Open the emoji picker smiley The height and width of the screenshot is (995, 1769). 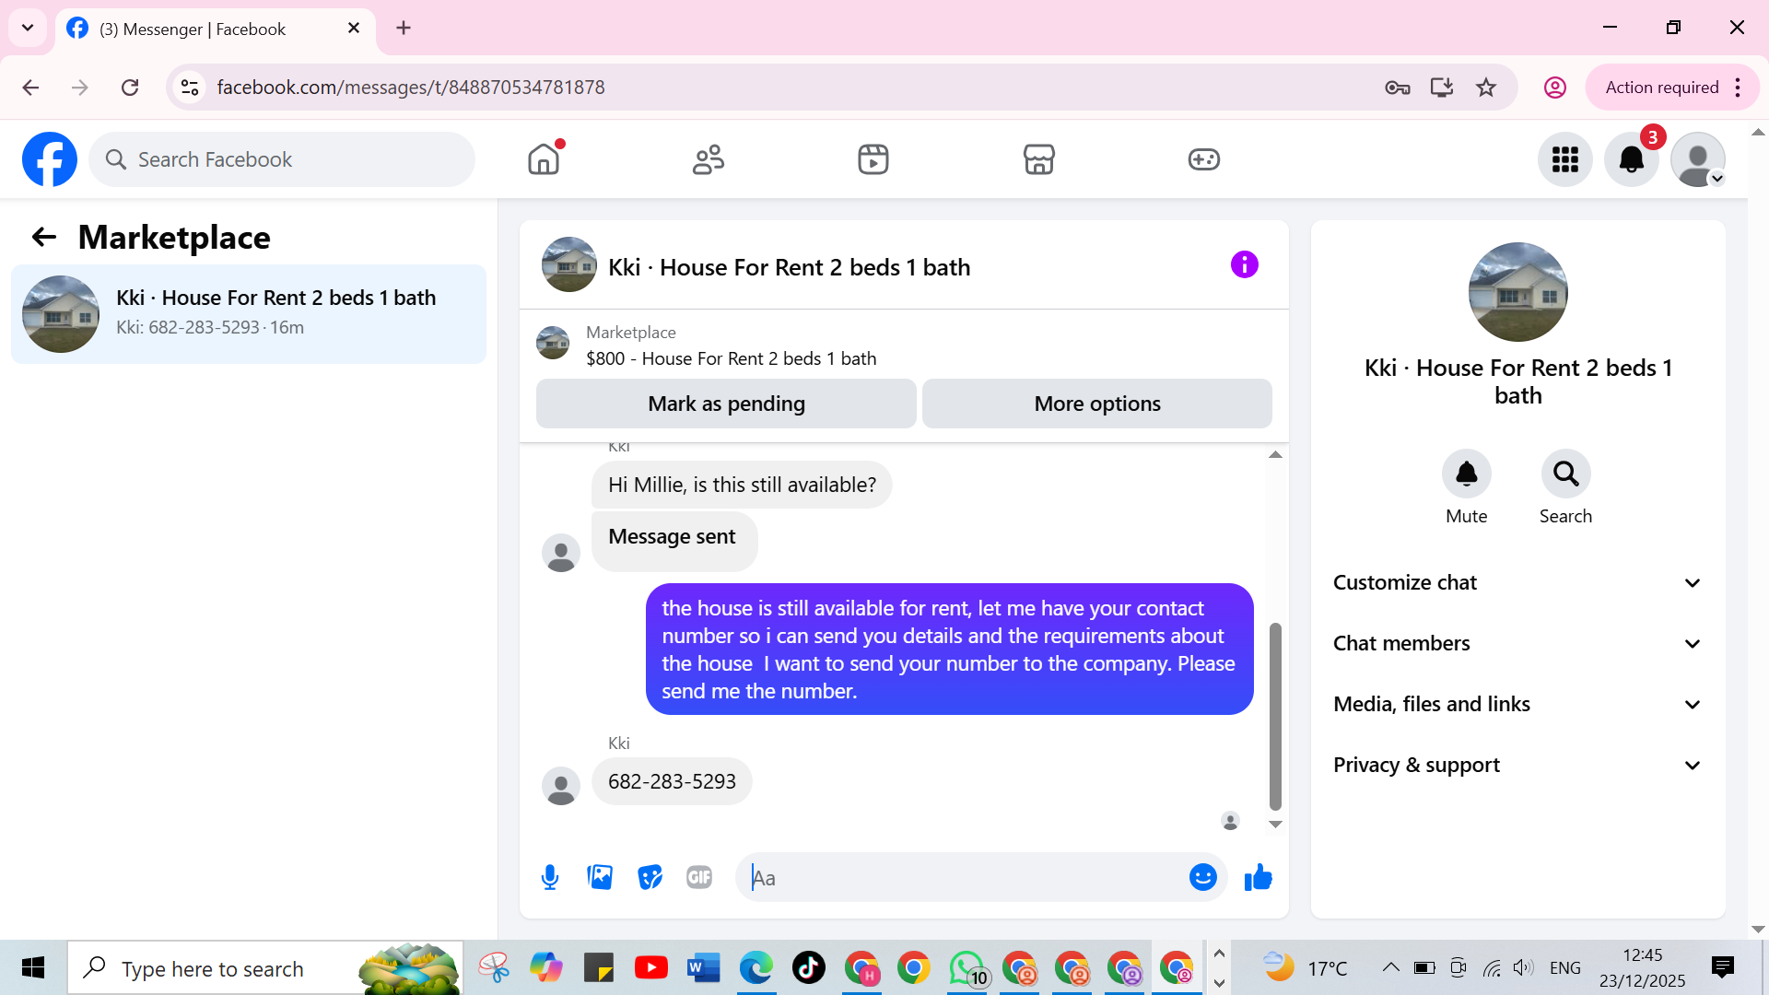pos(1202,877)
